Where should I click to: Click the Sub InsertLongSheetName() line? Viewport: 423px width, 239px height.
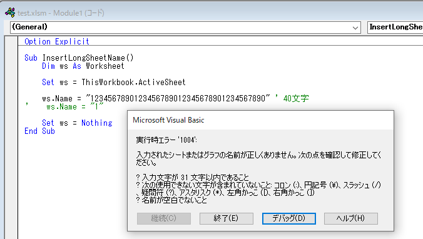[x=79, y=58]
